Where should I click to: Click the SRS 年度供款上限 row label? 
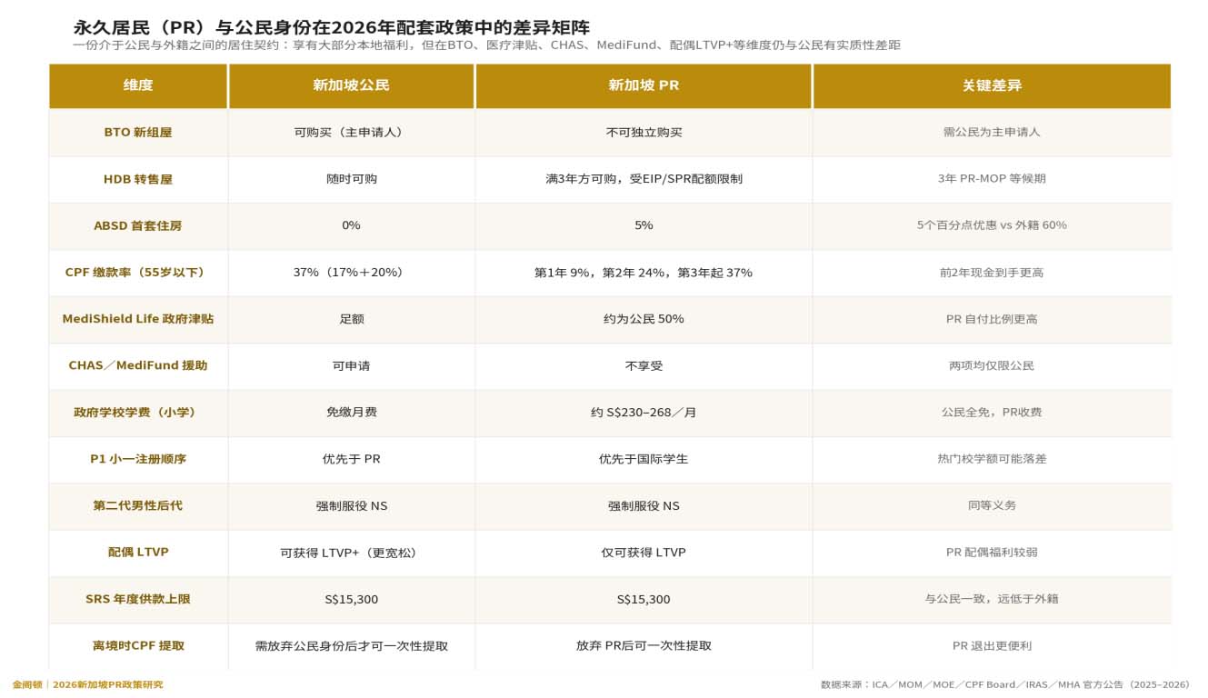(138, 599)
